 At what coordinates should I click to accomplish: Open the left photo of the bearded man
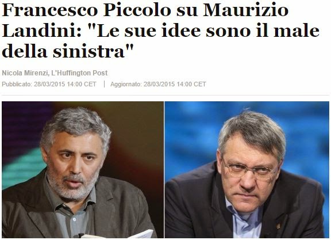[x=83, y=170]
